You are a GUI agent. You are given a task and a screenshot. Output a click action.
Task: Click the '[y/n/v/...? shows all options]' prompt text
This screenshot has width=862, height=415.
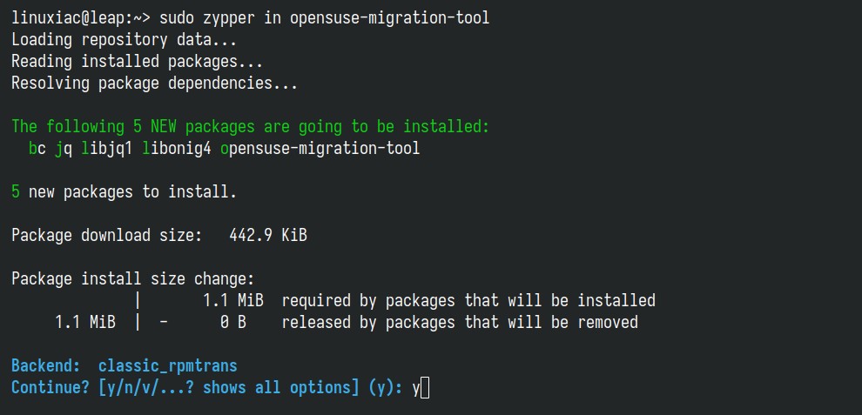[x=228, y=388]
